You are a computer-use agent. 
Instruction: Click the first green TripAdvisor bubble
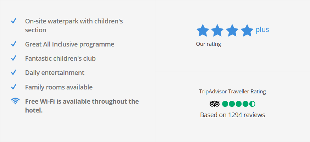(x=225, y=104)
